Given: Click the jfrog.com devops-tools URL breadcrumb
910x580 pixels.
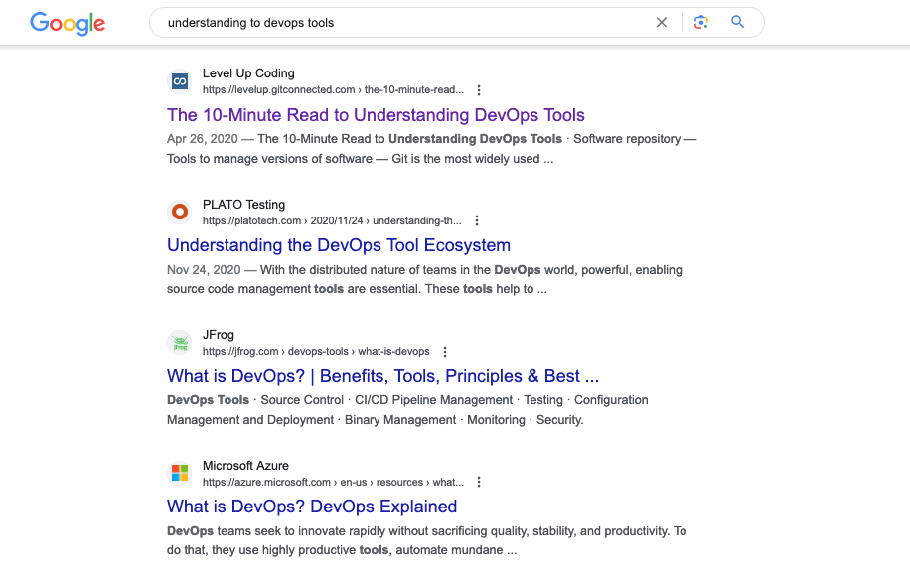Looking at the screenshot, I should (316, 352).
